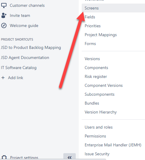This screenshot has height=160, width=145.
Task: Open JSD Agent Documentation shortcut
Action: [x=25, y=58]
